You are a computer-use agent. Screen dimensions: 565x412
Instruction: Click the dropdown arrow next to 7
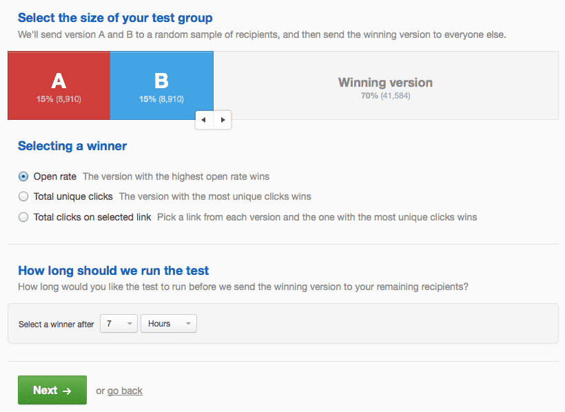tap(128, 323)
